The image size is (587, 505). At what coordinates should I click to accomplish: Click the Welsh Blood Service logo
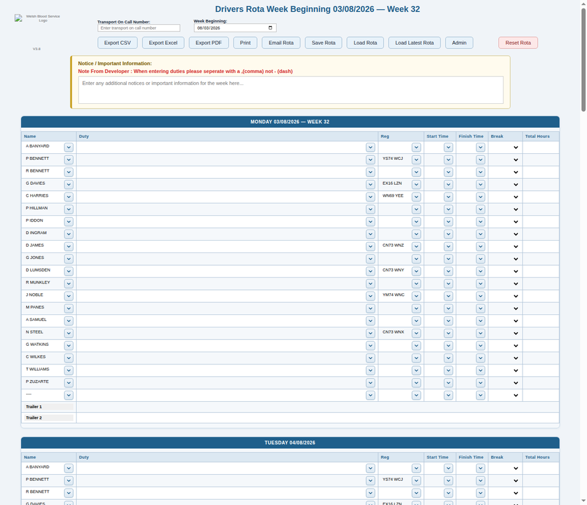coord(38,18)
